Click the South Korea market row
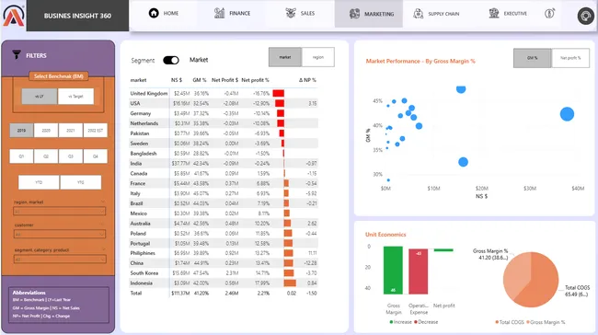 pos(224,272)
